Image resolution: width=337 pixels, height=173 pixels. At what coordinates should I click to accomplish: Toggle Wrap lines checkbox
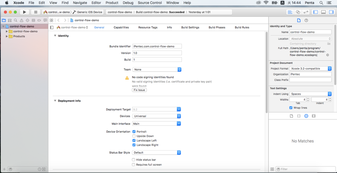291,108
